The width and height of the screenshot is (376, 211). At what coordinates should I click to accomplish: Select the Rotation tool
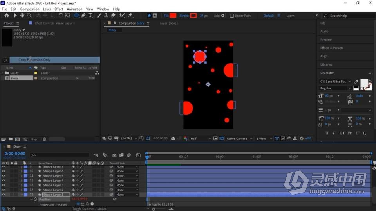click(x=61, y=16)
